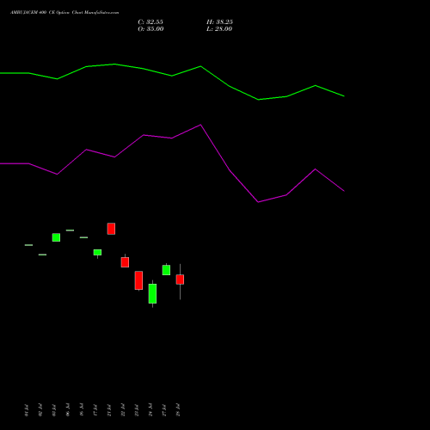Click the 27 Jul date label
Screen dimensions: 430x430
164,410
